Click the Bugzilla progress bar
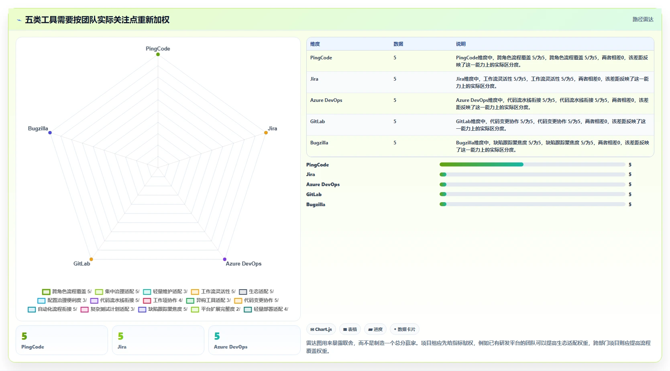 [532, 204]
